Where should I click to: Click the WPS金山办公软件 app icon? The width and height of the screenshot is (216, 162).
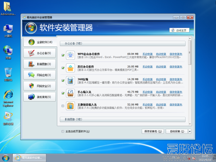tap(70, 55)
